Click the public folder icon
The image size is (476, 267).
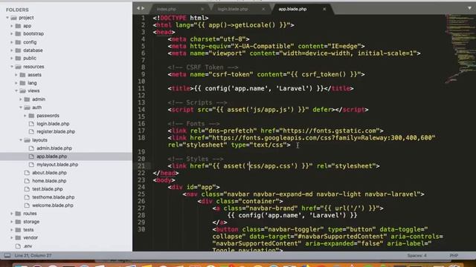[18, 58]
